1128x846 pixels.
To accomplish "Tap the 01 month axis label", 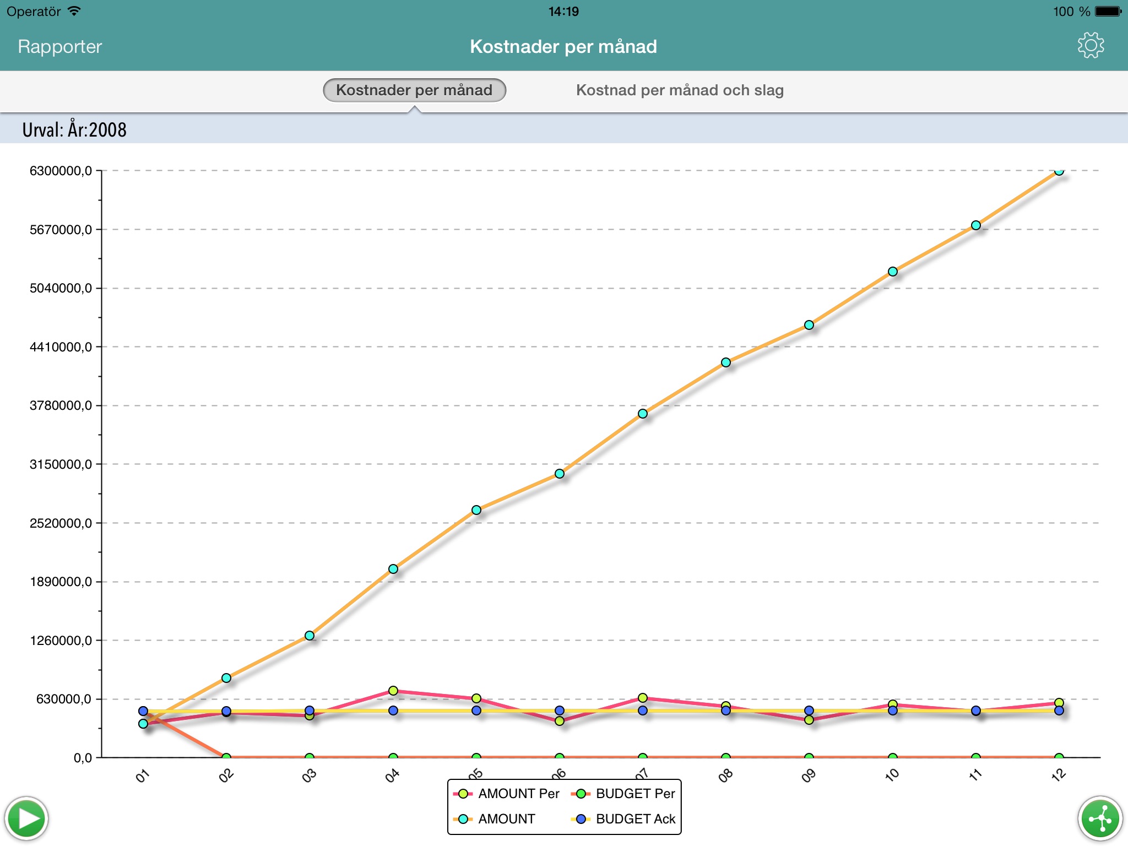I will [x=142, y=776].
